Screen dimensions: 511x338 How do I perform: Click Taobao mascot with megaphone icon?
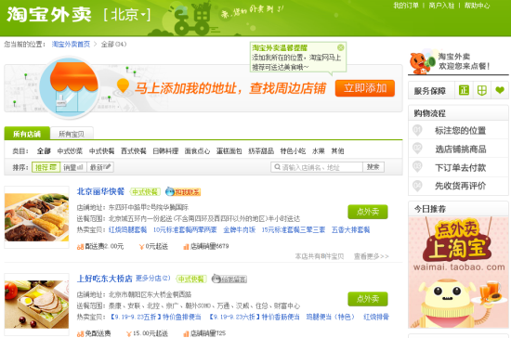coord(423,63)
